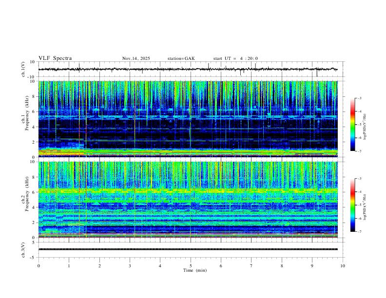Click the ch.1 PSD color scale bar
This screenshot has width=386, height=298.
click(353, 125)
